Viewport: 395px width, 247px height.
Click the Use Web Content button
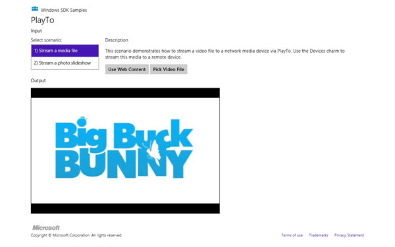tap(126, 69)
